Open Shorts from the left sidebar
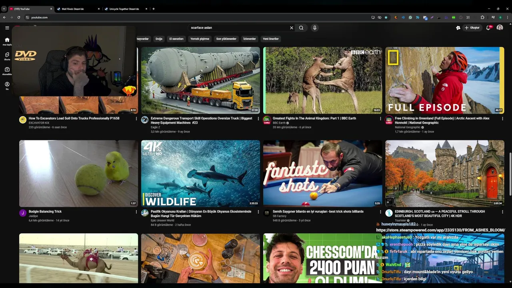 point(7,56)
